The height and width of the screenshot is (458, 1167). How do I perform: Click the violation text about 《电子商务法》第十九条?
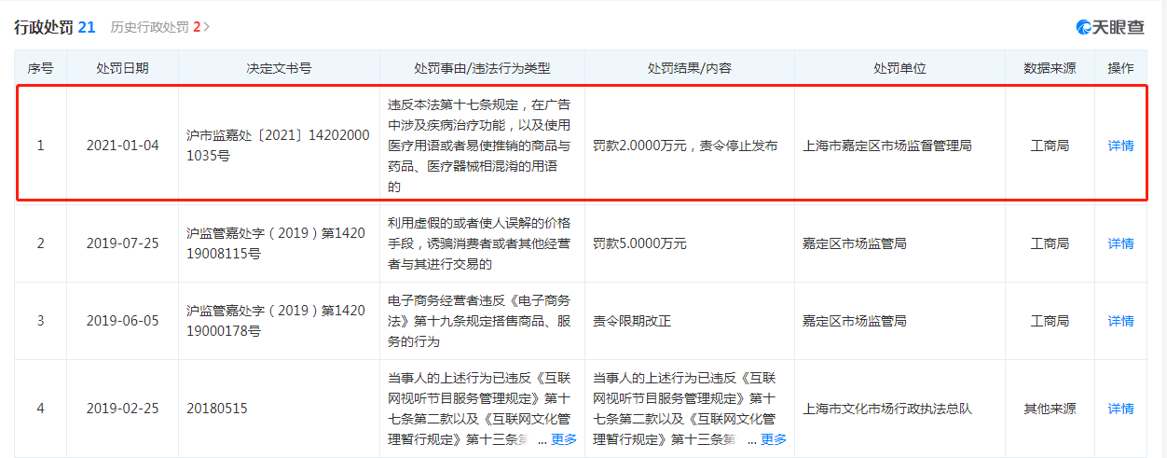pos(479,321)
